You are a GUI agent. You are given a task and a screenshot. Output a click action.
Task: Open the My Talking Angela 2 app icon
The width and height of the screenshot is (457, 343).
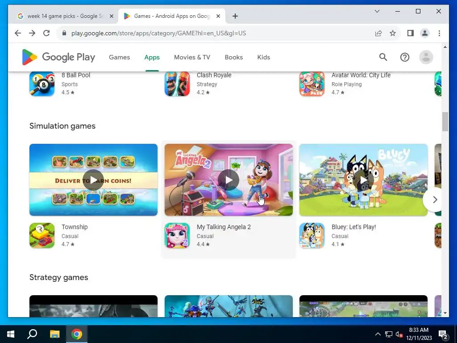tap(177, 235)
